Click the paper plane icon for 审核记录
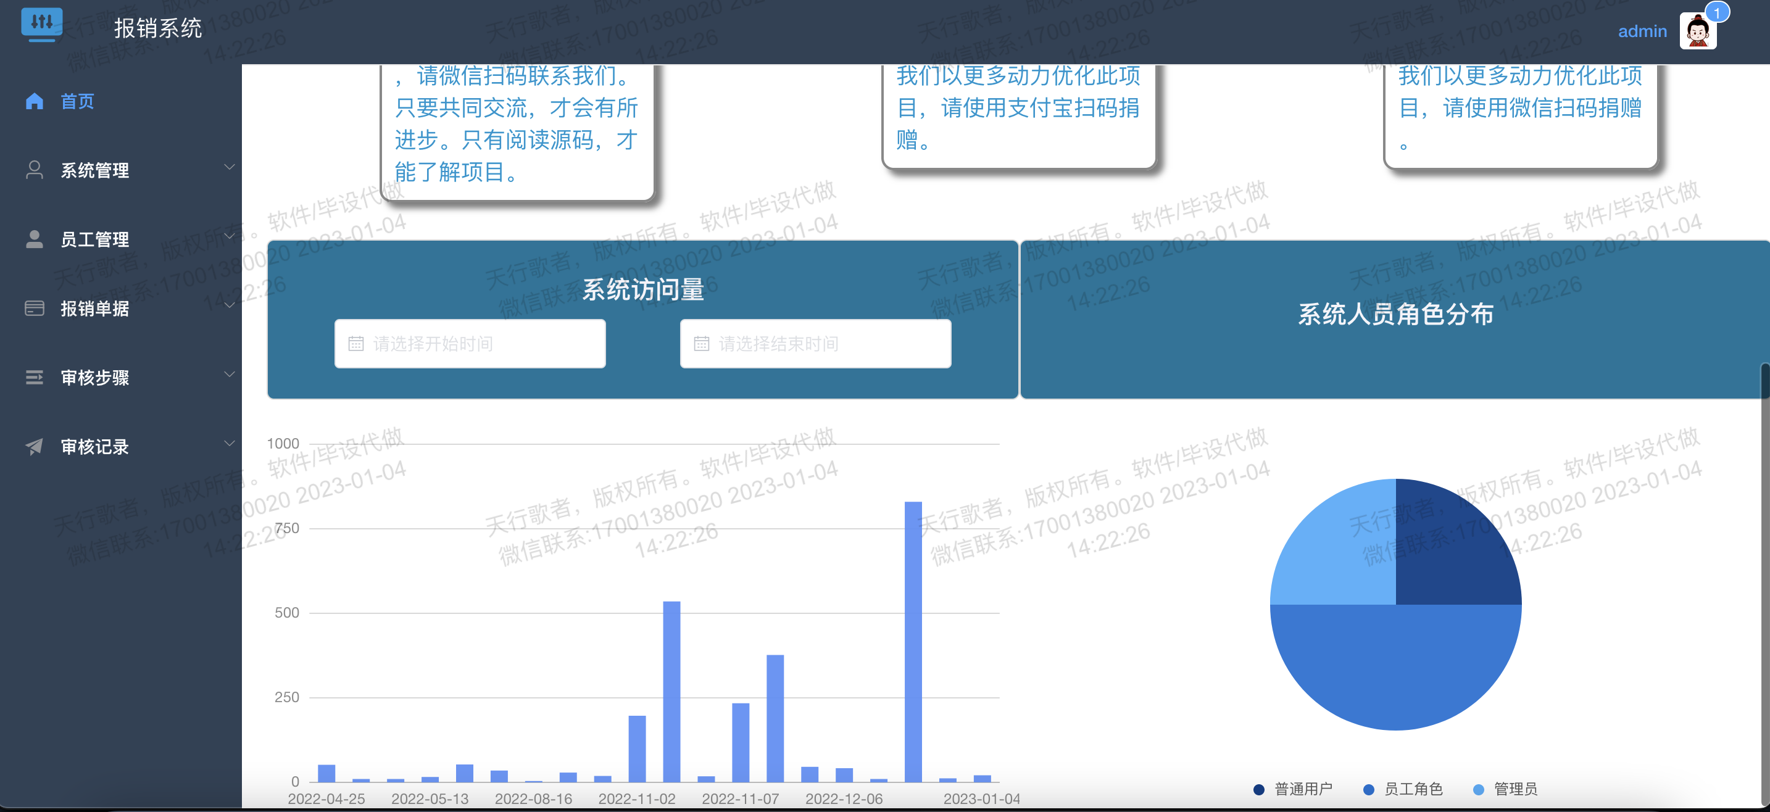Viewport: 1770px width, 812px height. [x=35, y=447]
